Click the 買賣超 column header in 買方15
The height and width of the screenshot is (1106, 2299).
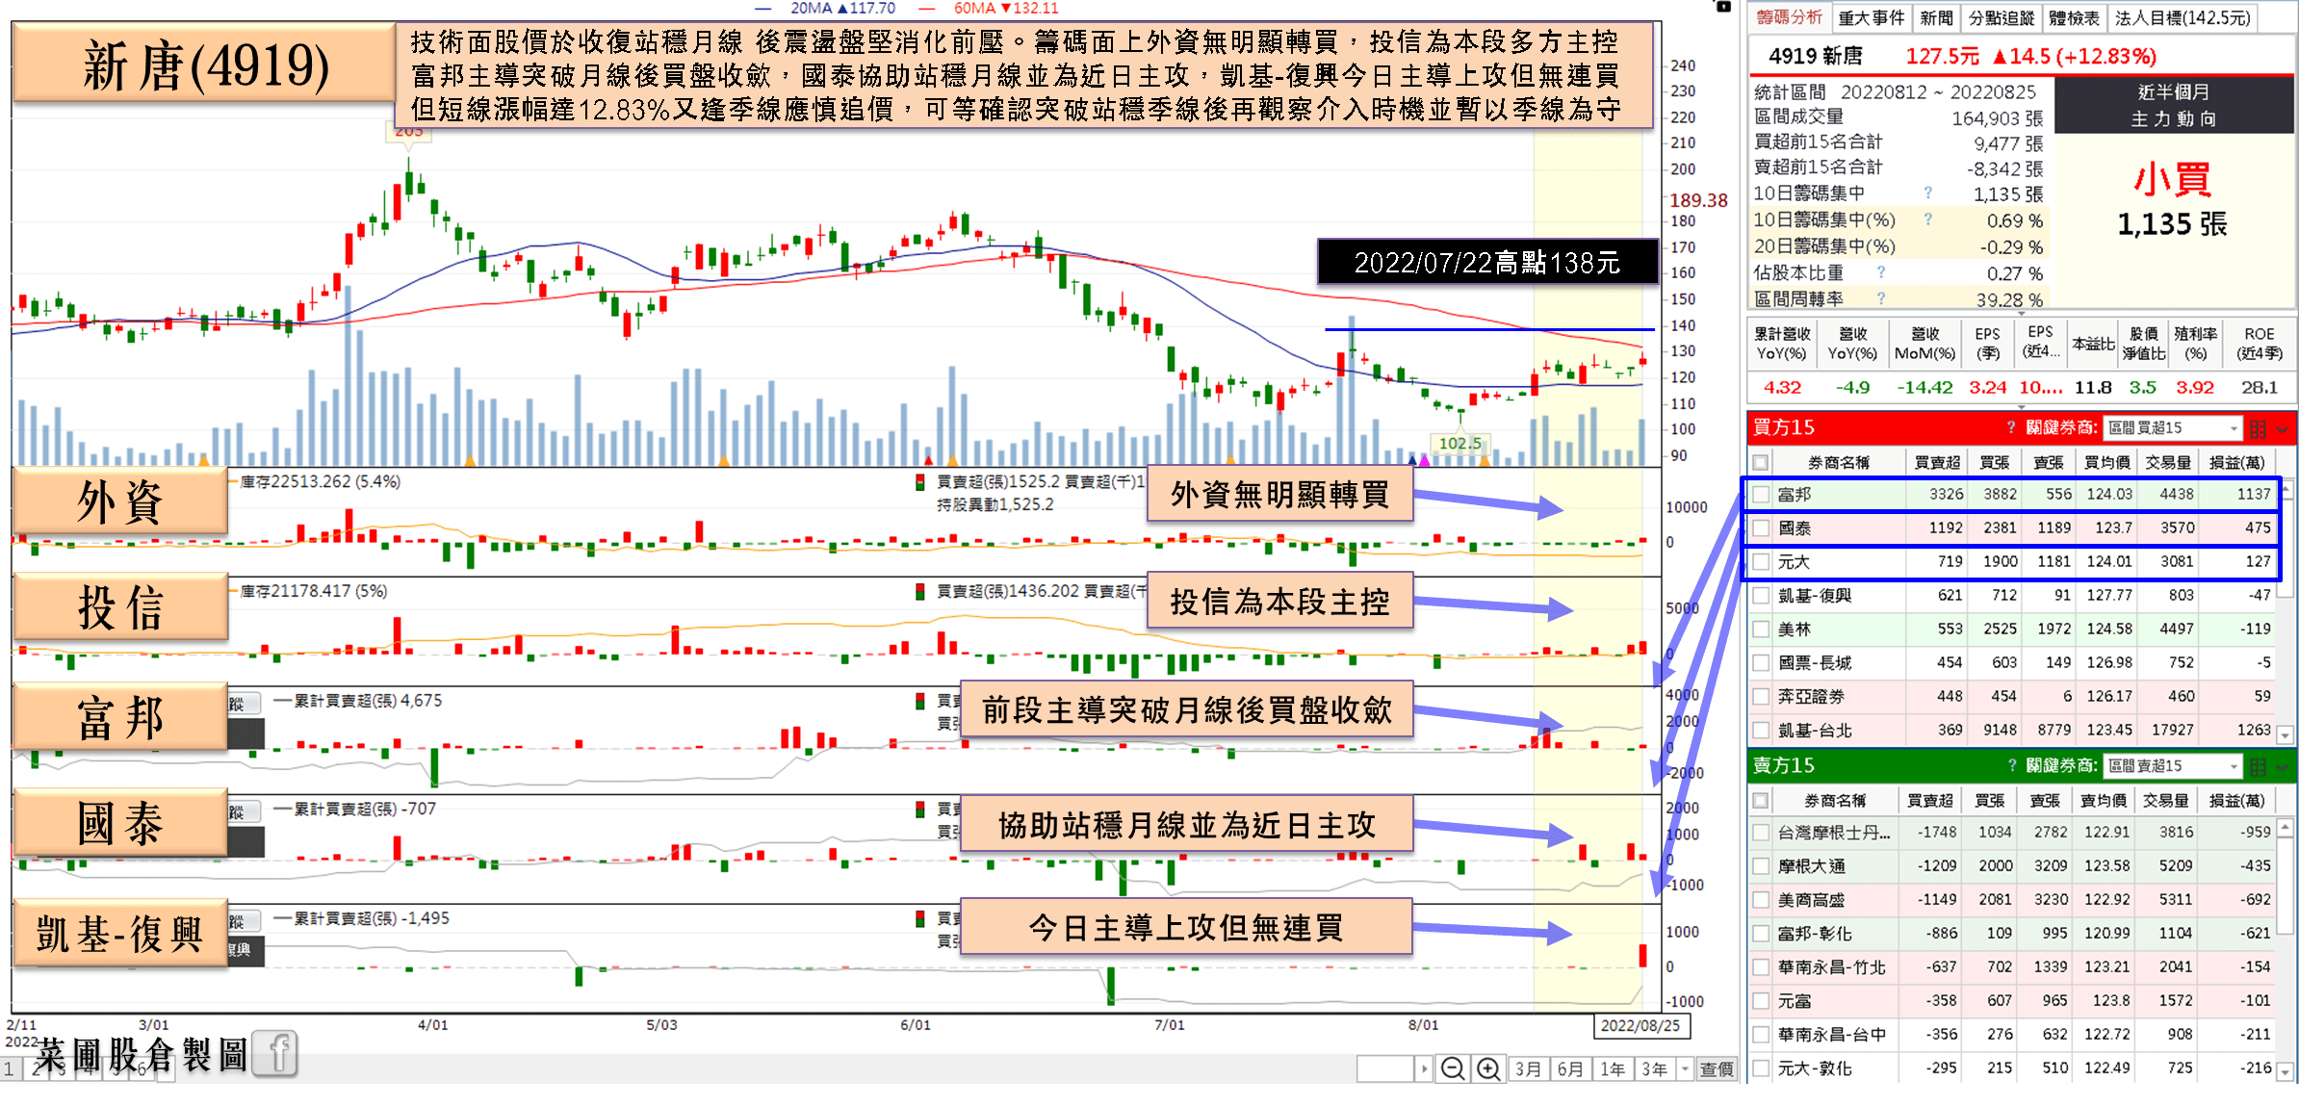coord(1936,462)
